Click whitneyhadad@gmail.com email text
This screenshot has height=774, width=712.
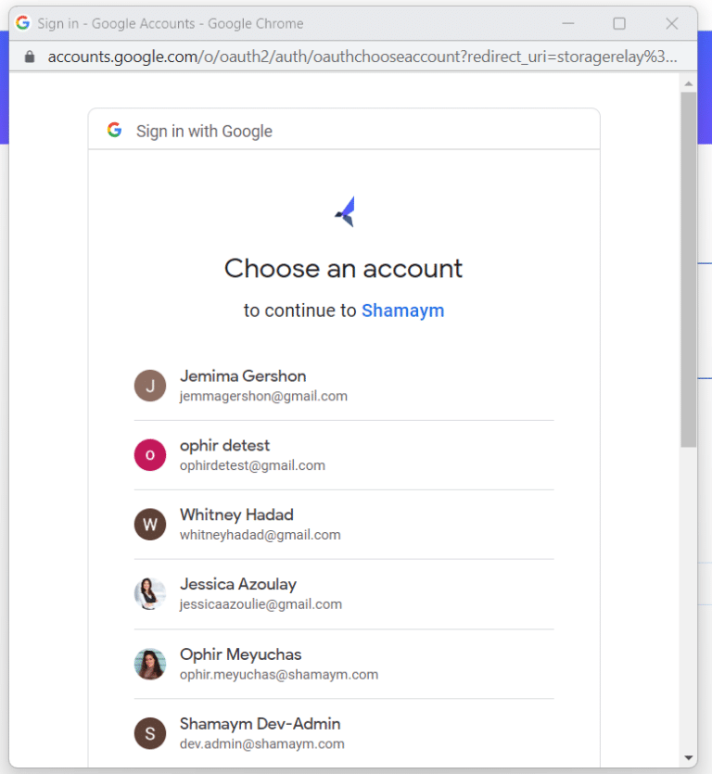261,535
